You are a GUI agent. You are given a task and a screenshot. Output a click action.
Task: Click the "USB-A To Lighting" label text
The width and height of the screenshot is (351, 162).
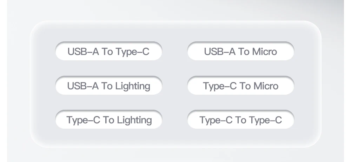[108, 86]
